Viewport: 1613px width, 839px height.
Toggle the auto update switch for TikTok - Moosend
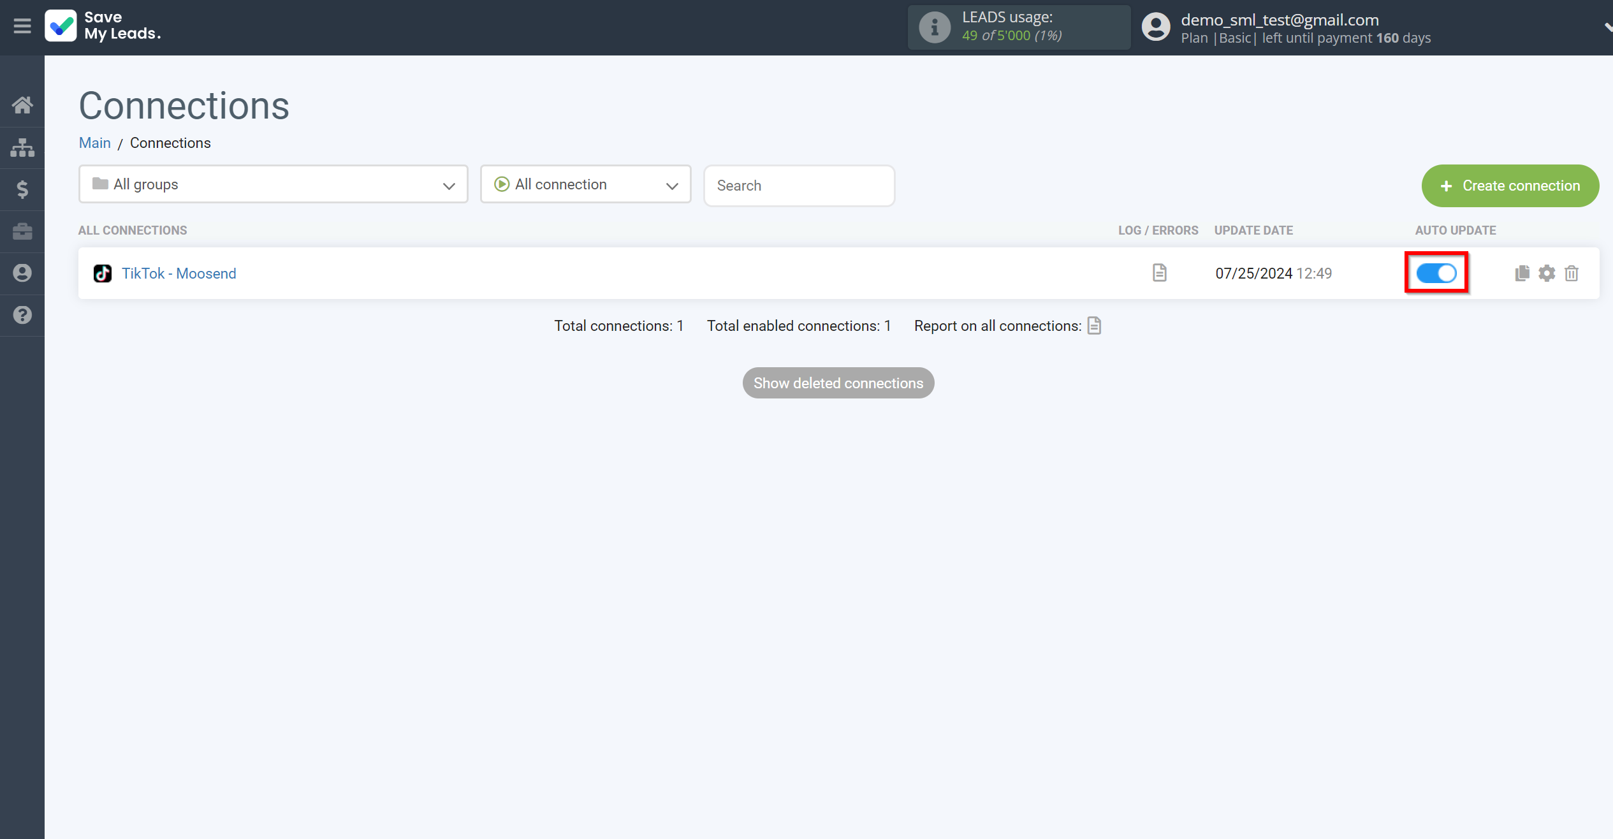[1436, 274]
